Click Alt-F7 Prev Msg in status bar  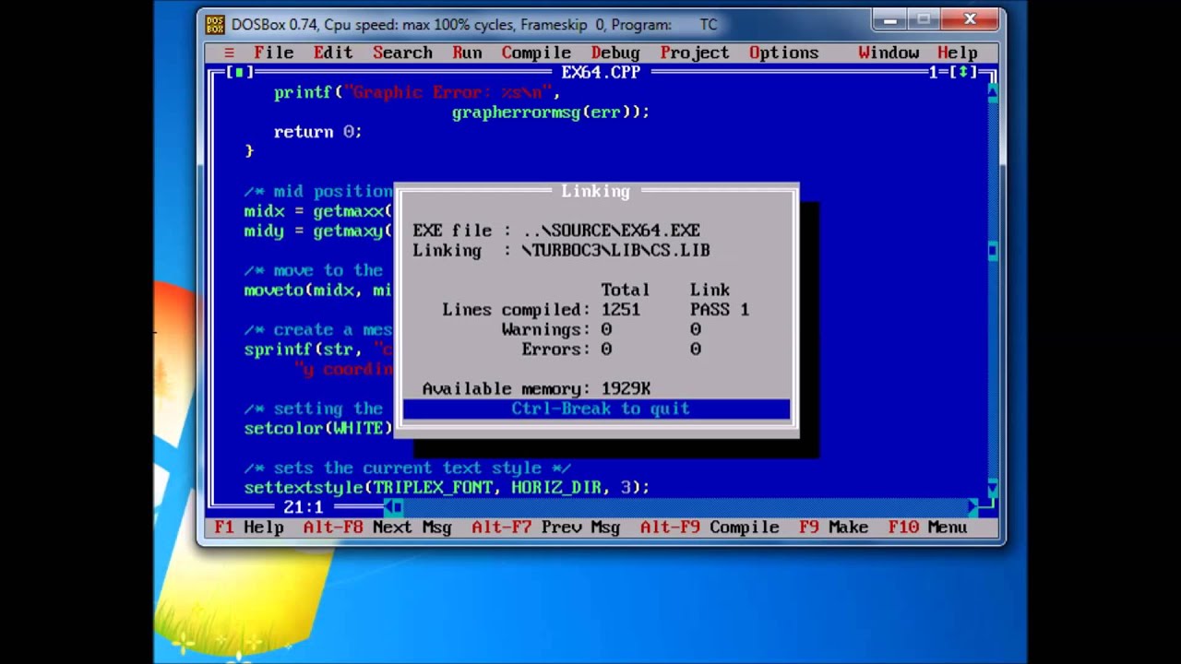coord(545,528)
